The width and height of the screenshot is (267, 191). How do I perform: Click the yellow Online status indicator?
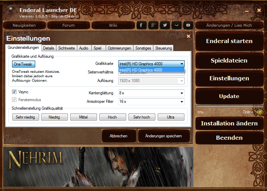point(260,112)
